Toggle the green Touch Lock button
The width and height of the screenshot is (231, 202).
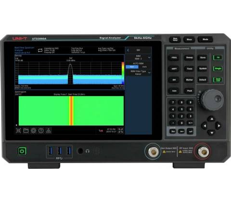(218, 79)
